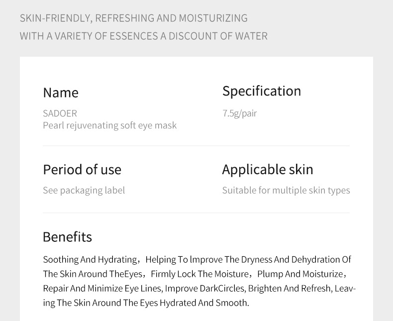Click the Hydrated And Smooth closing line
Screen dimensions: 393x321
tap(146, 303)
